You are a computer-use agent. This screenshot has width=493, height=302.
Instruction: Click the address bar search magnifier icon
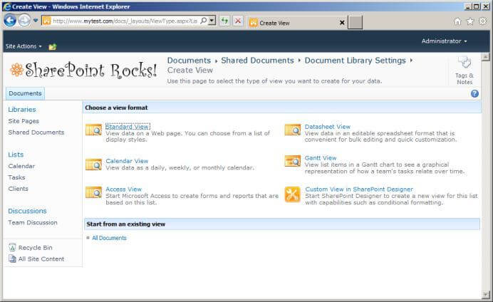[x=204, y=21]
